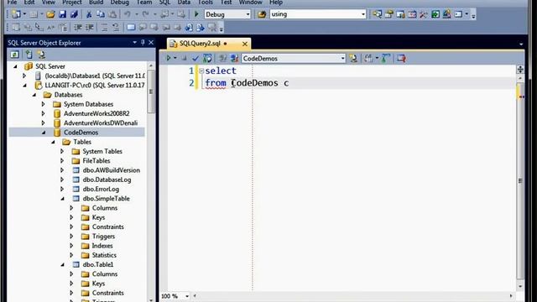Open the 100 % zoom dropdown
This screenshot has width=537, height=302.
coord(187,296)
